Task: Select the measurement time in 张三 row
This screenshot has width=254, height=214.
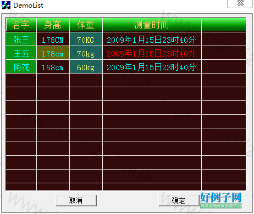Action: coord(152,39)
